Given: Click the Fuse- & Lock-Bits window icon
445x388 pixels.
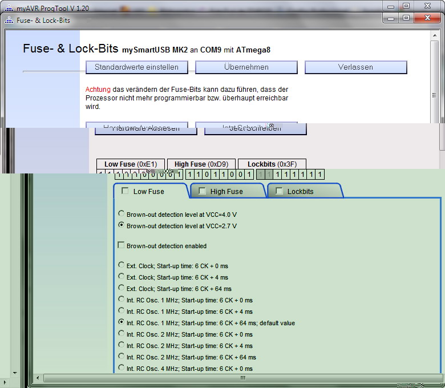Looking at the screenshot, I should click(9, 20).
